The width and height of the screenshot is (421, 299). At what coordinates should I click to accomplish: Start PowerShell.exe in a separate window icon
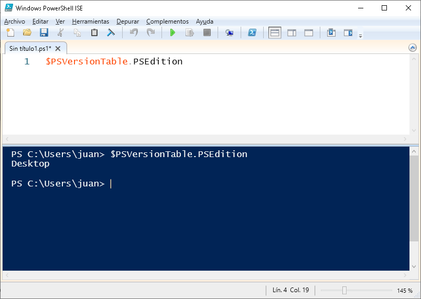(x=252, y=32)
